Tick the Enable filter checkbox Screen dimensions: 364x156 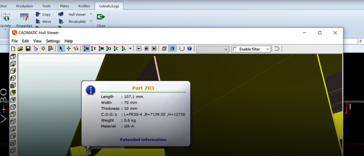(x=235, y=49)
